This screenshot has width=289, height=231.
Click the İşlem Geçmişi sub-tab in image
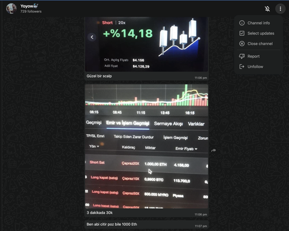point(175,138)
